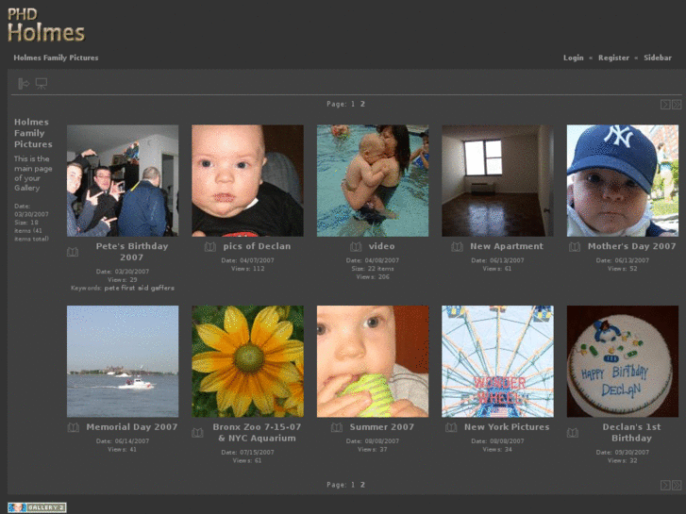Screen dimensions: 686x514
Task: Open Mother's Day 2007 thumbnail
Action: tap(623, 181)
